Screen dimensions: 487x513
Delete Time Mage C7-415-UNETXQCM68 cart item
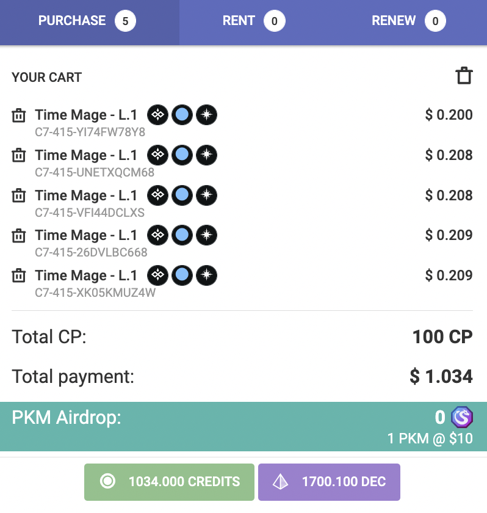19,155
